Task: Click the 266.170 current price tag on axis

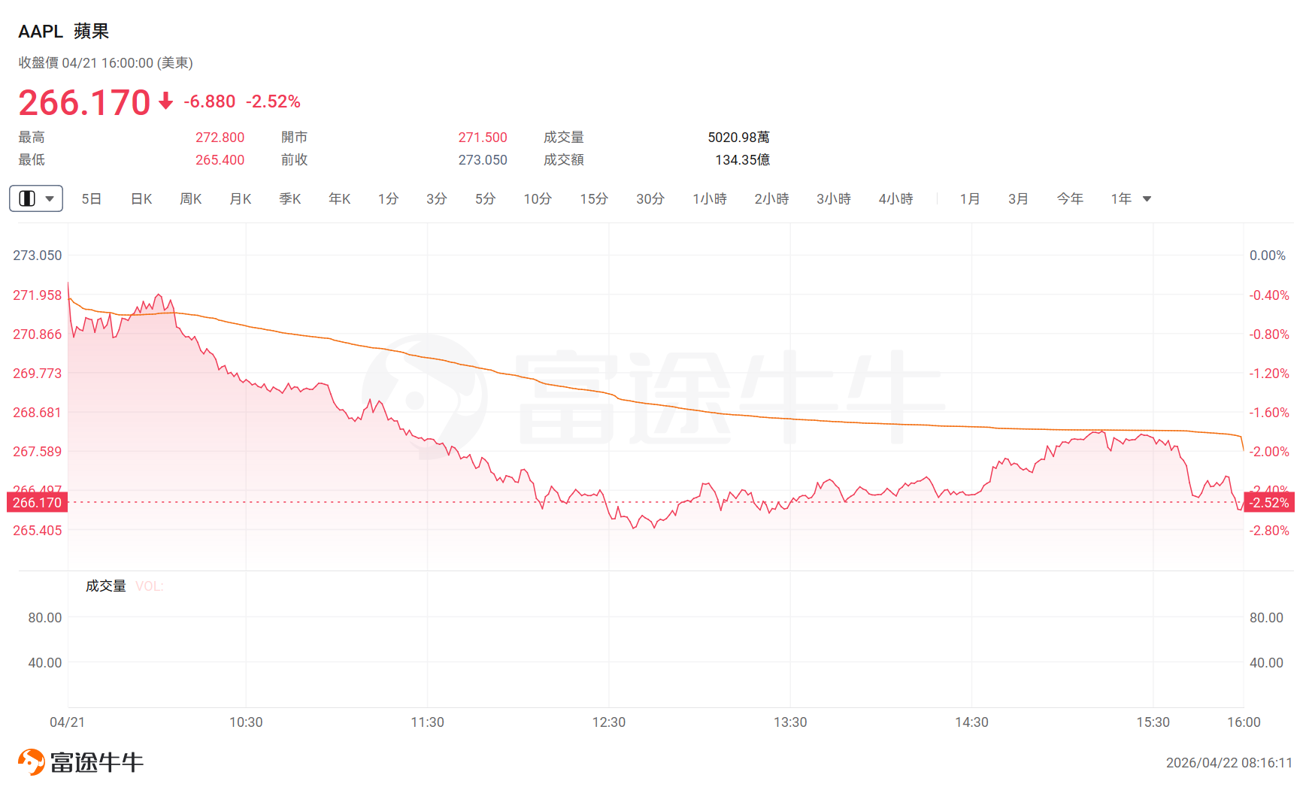Action: click(37, 502)
